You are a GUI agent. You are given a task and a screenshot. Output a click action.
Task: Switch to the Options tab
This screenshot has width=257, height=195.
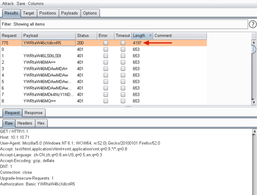coord(90,13)
